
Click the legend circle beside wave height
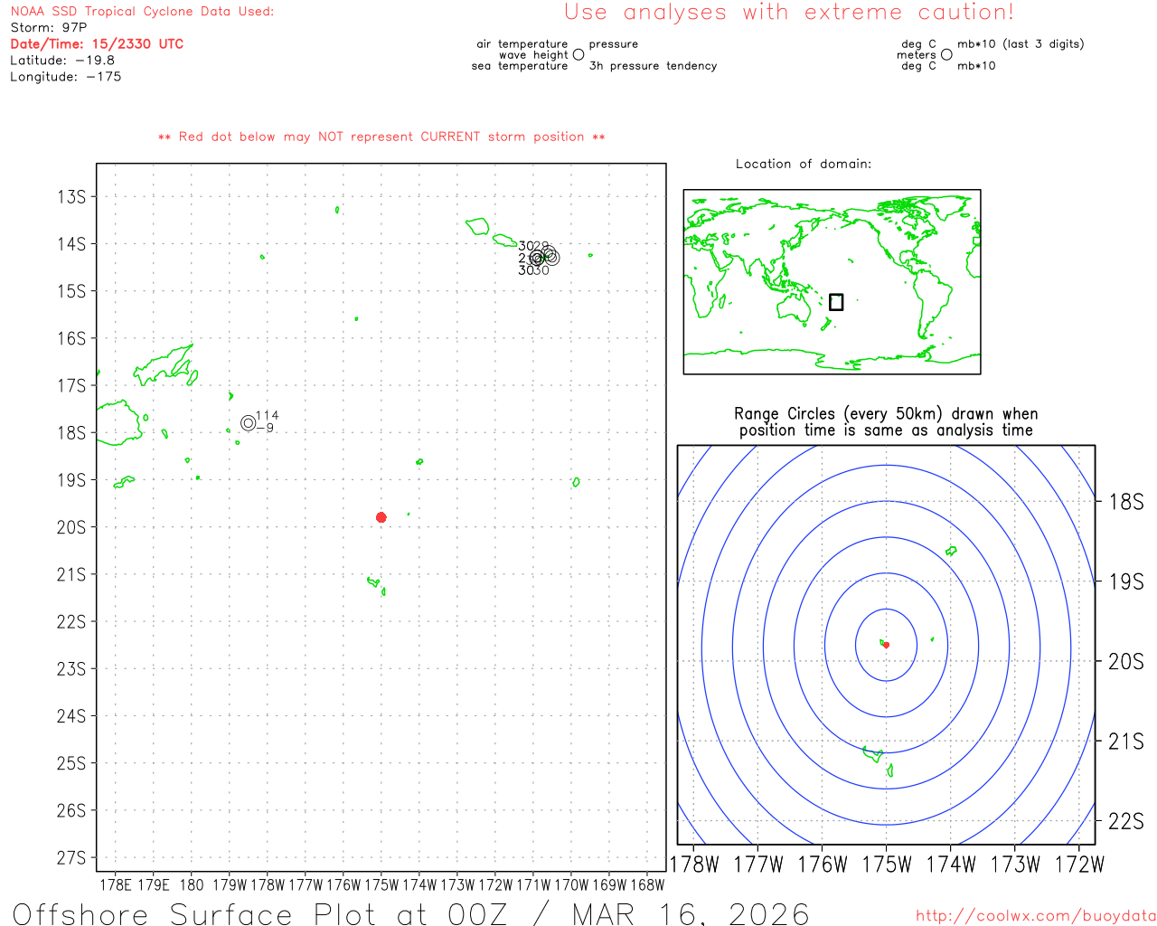tap(578, 54)
